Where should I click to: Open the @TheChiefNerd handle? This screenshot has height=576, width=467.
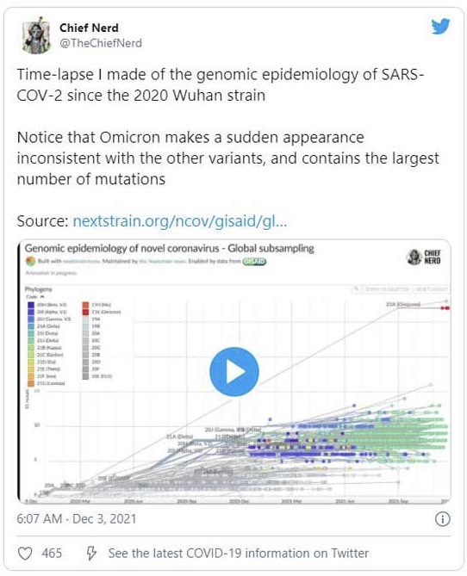101,43
